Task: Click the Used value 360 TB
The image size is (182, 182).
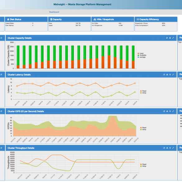Action: [78, 26]
